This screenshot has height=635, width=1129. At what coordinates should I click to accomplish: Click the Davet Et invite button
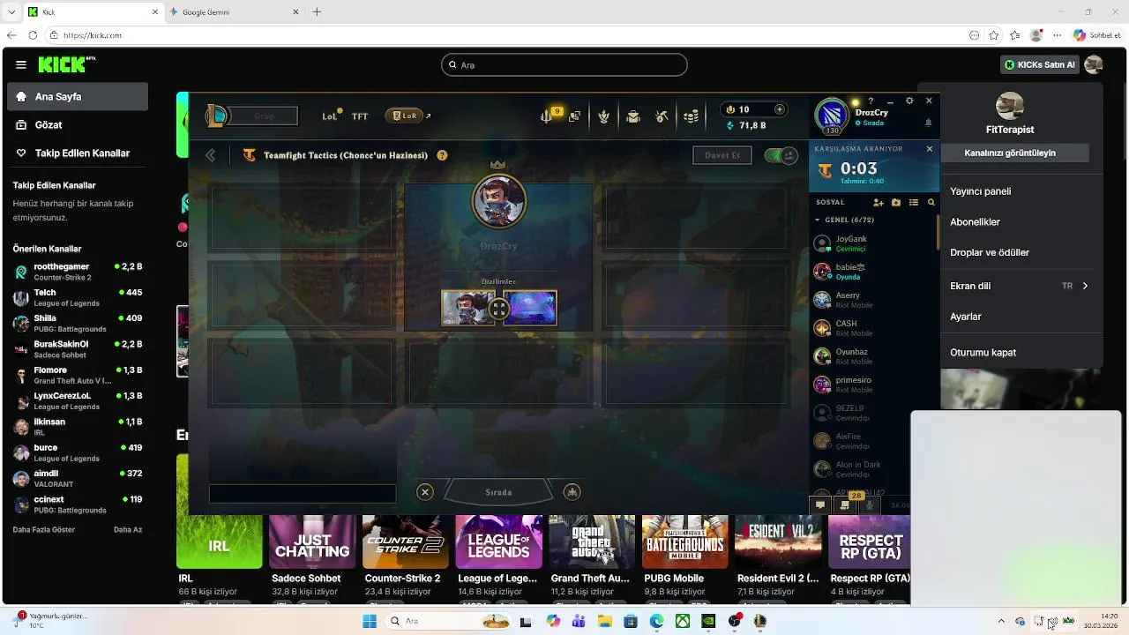(x=722, y=155)
